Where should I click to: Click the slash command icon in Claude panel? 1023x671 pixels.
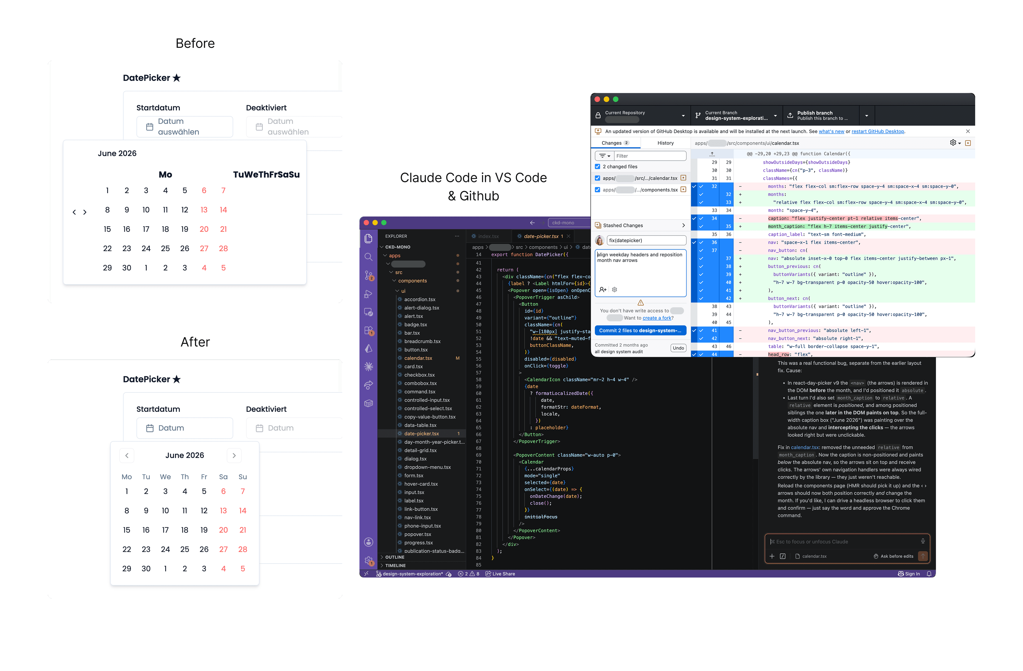tap(783, 556)
